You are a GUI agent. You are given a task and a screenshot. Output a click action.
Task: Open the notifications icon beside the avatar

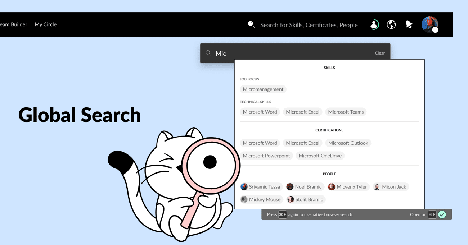coord(409,24)
